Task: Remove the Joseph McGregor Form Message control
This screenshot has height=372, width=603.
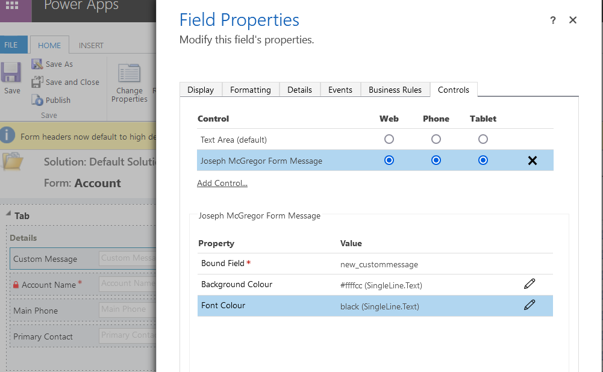Action: (532, 161)
